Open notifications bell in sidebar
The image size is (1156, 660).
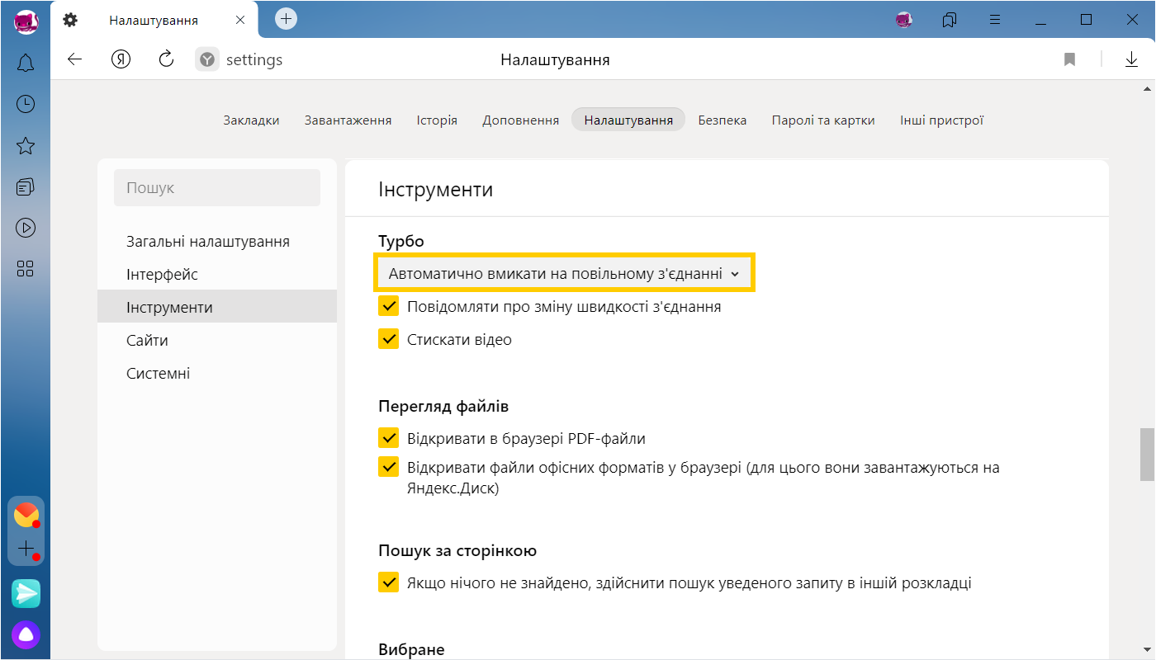pos(26,62)
